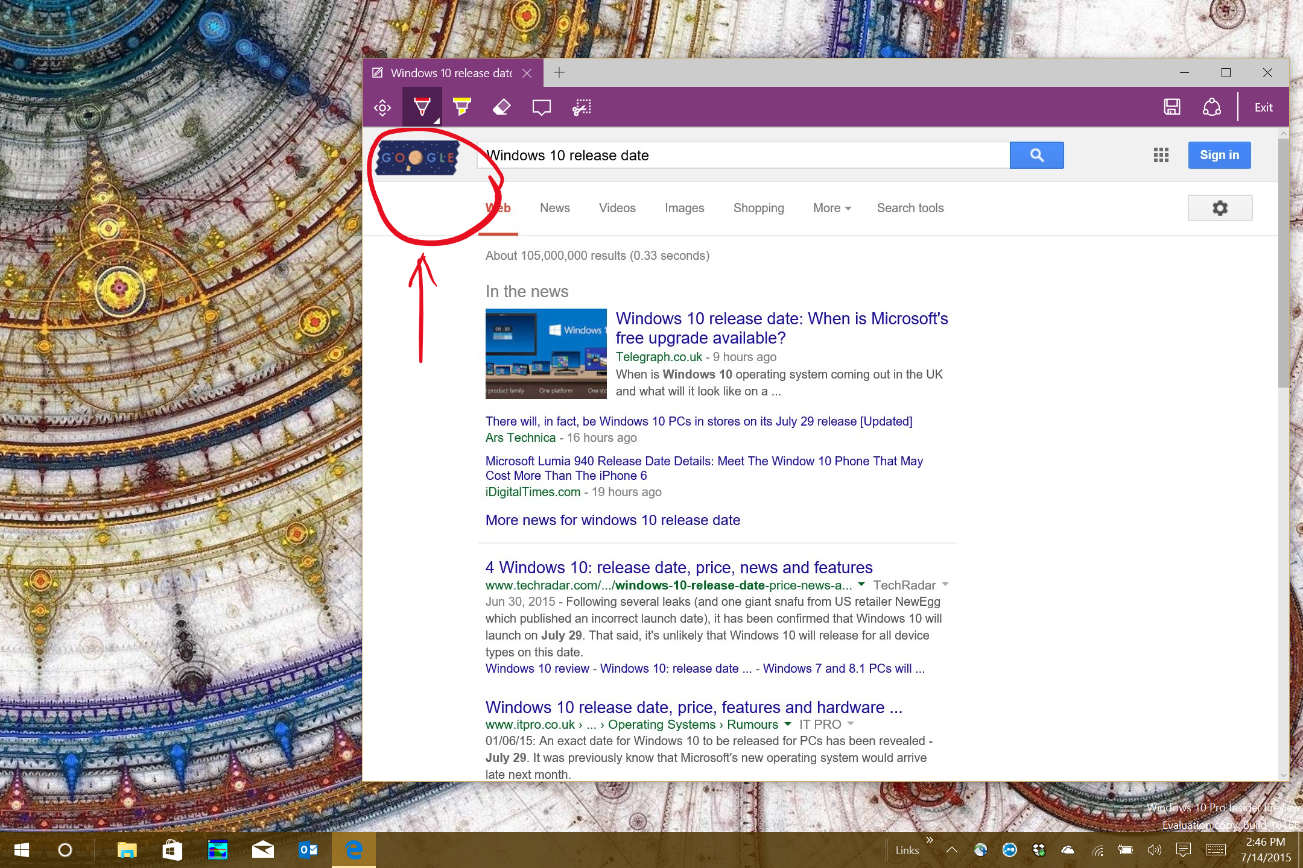1303x868 pixels.
Task: Open File Explorer from taskbar
Action: (127, 850)
